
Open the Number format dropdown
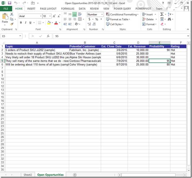point(102,14)
